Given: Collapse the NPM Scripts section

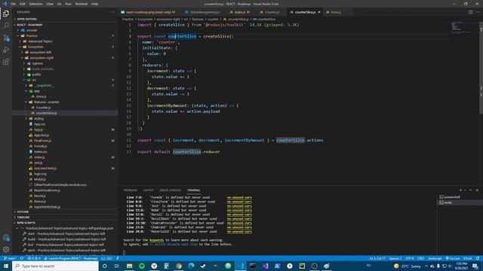Looking at the screenshot, I should [26, 223].
